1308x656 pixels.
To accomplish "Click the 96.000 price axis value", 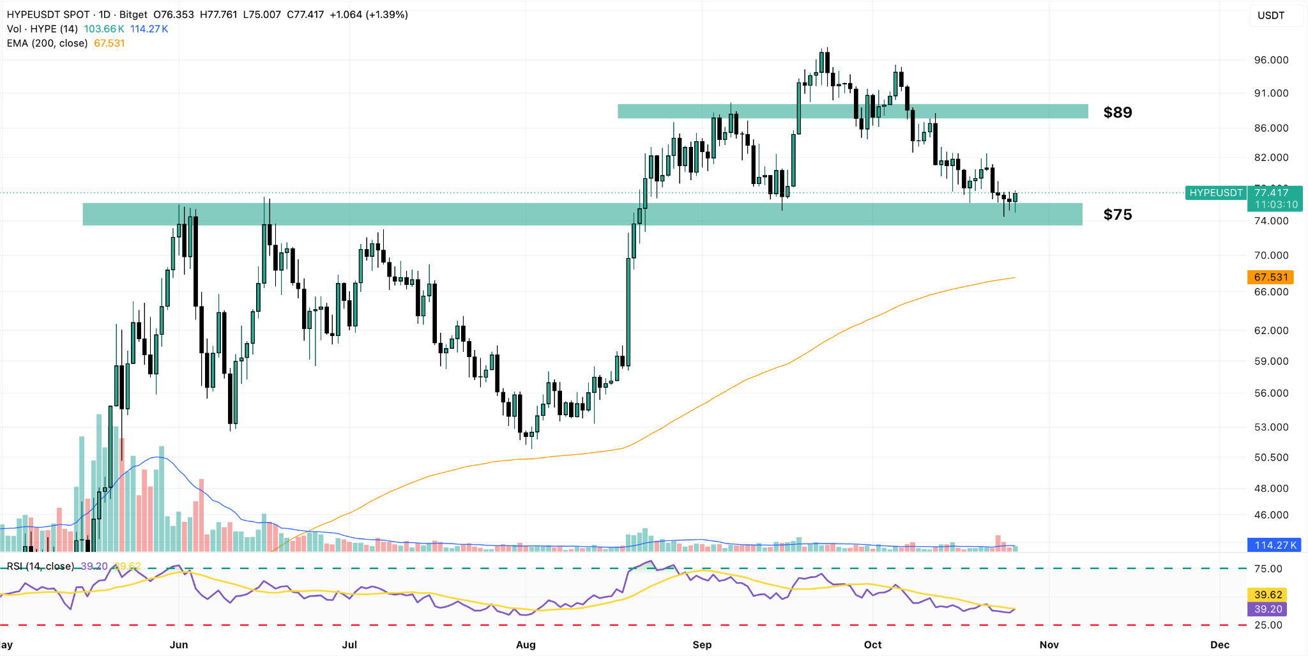I will pyautogui.click(x=1271, y=60).
